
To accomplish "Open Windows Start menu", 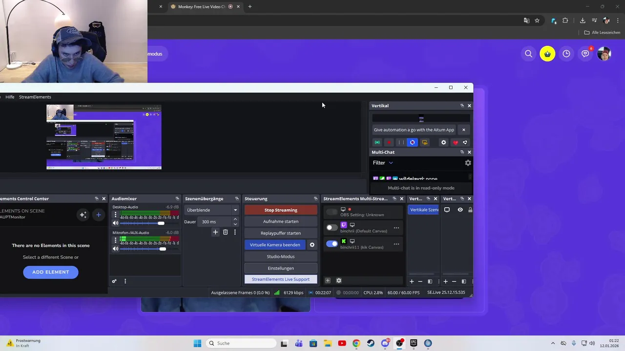I will tap(197, 343).
